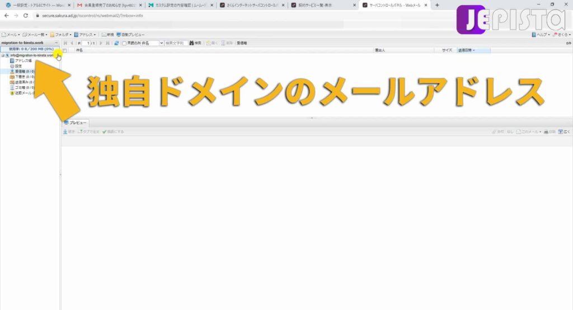The width and height of the screenshot is (573, 310).
Task: Open a new browser tab
Action: pyautogui.click(x=437, y=6)
